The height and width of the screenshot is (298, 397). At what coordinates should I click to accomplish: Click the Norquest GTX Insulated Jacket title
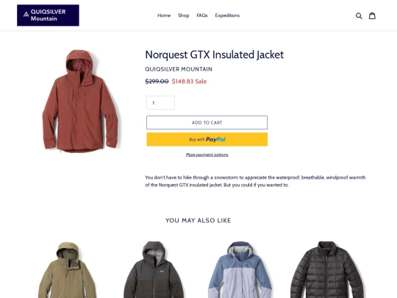(215, 54)
